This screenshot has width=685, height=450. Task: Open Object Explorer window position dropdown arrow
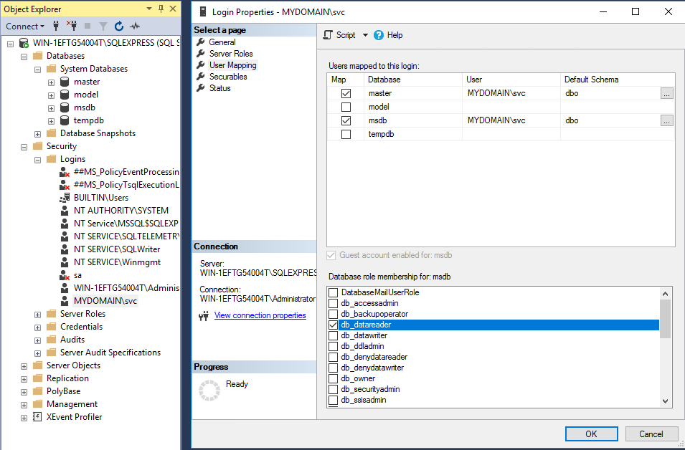149,9
